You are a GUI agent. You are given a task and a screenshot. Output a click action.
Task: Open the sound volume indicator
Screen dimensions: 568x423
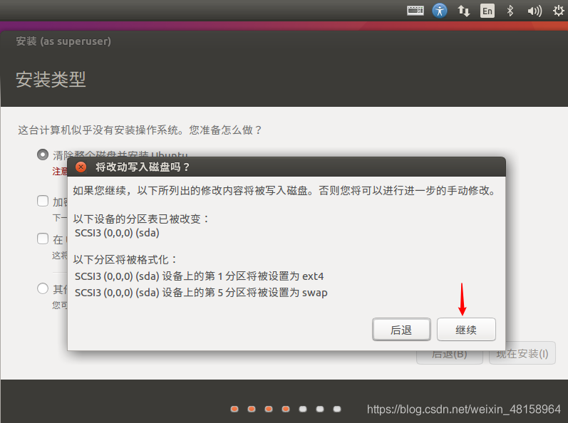pyautogui.click(x=535, y=11)
